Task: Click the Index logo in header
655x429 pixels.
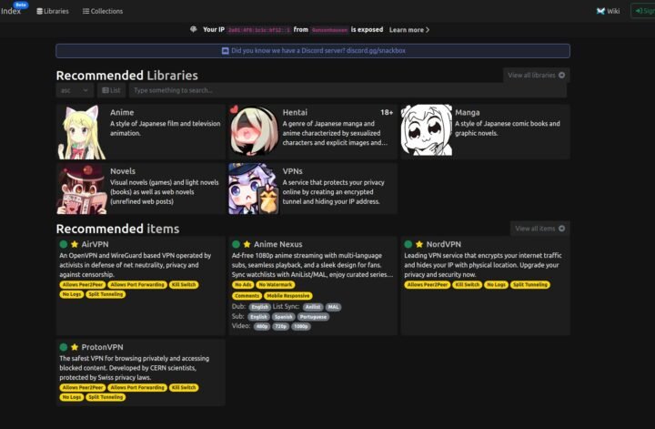Action: (x=13, y=11)
